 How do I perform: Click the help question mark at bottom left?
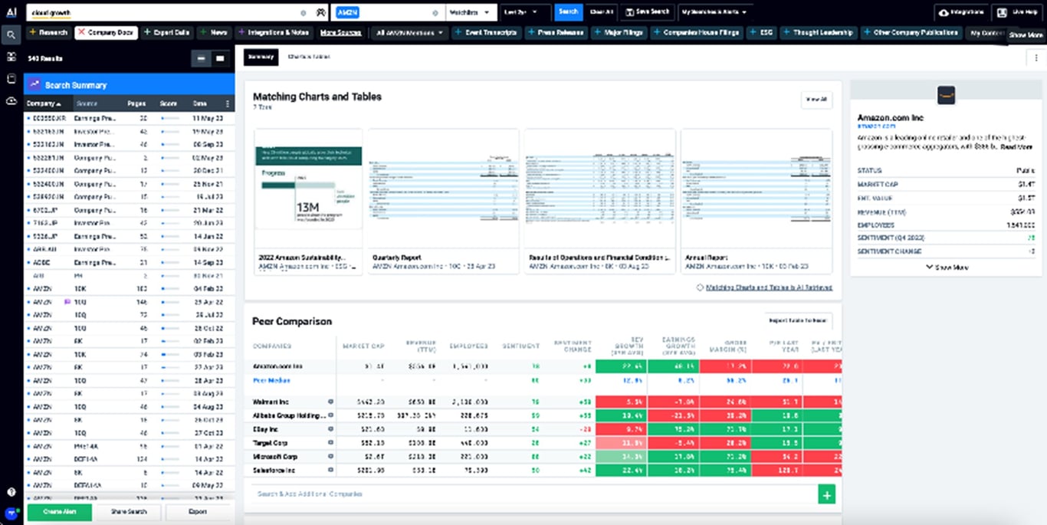[11, 491]
